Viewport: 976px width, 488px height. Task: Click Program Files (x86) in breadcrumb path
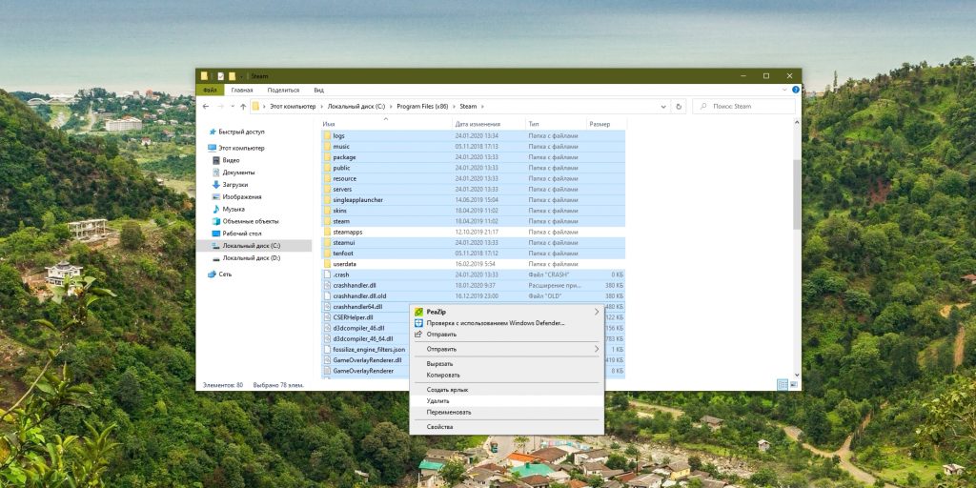coord(422,106)
